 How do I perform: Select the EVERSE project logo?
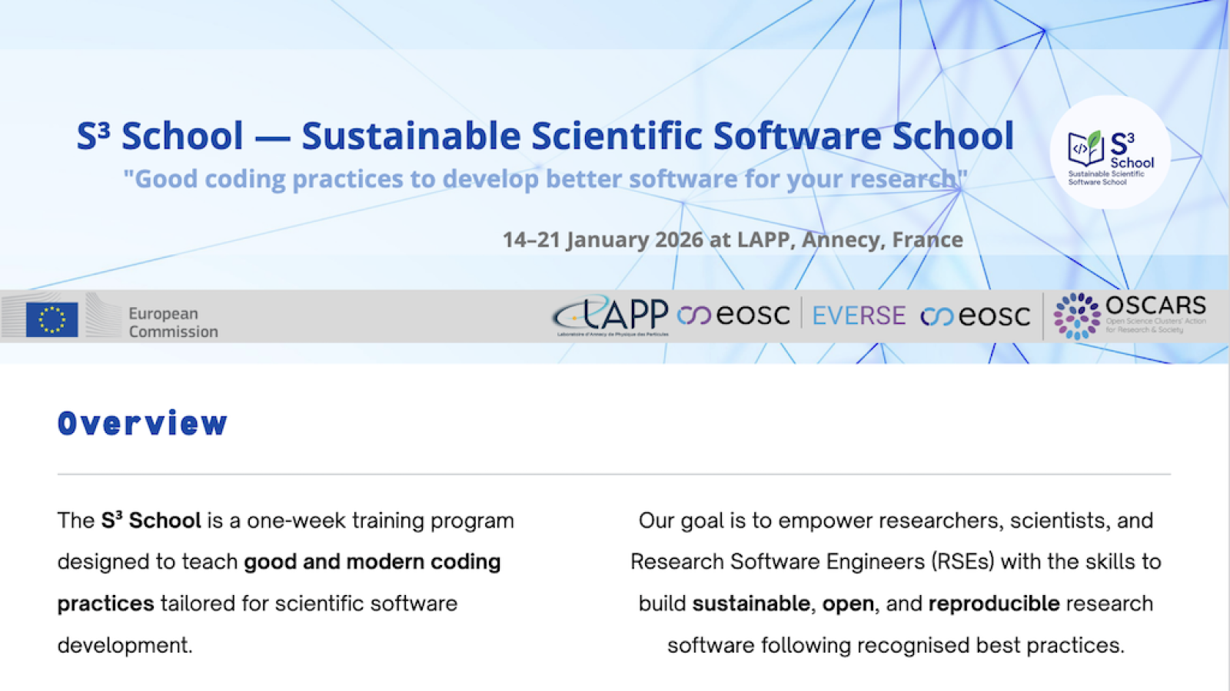pos(859,316)
